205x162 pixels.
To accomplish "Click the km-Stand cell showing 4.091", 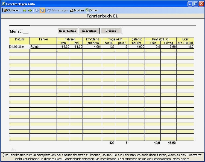I will tap(92, 47).
